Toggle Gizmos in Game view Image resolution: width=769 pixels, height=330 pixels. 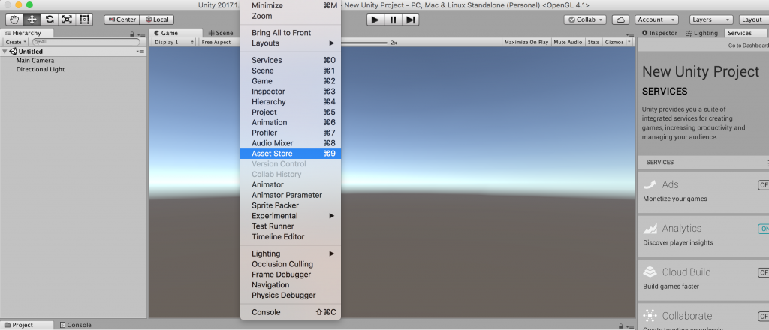click(614, 43)
